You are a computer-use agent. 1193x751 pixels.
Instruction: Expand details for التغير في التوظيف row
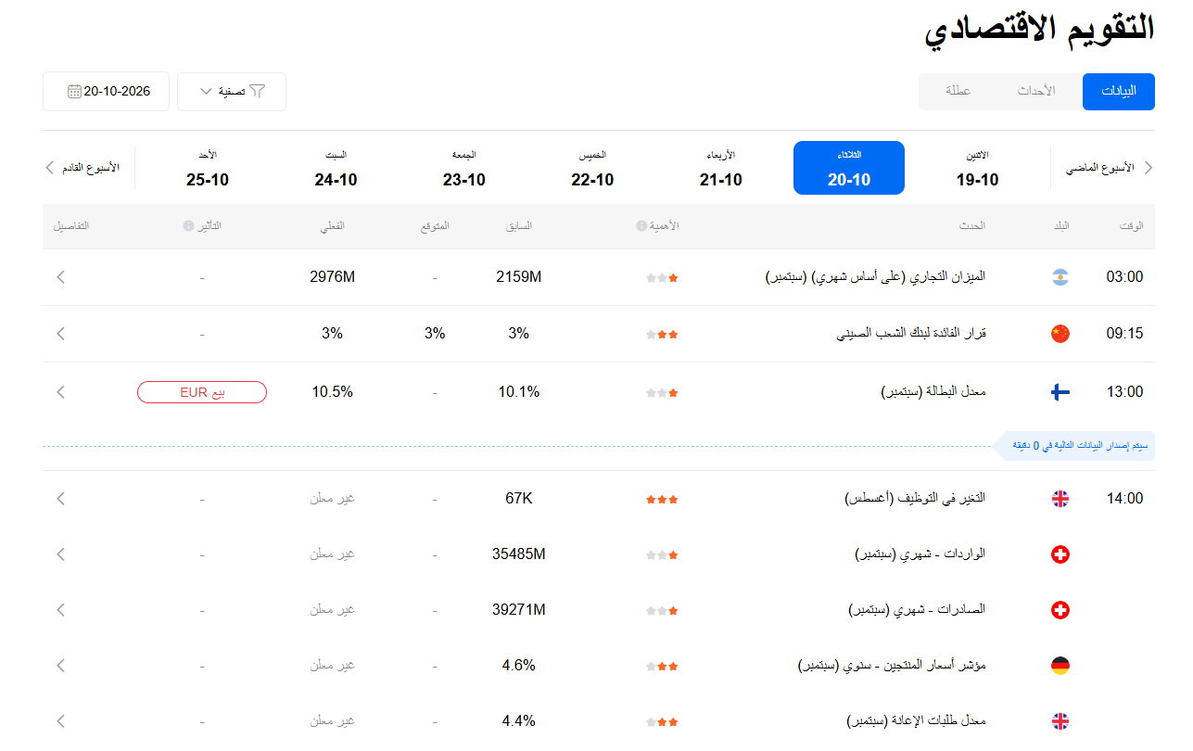pos(61,499)
